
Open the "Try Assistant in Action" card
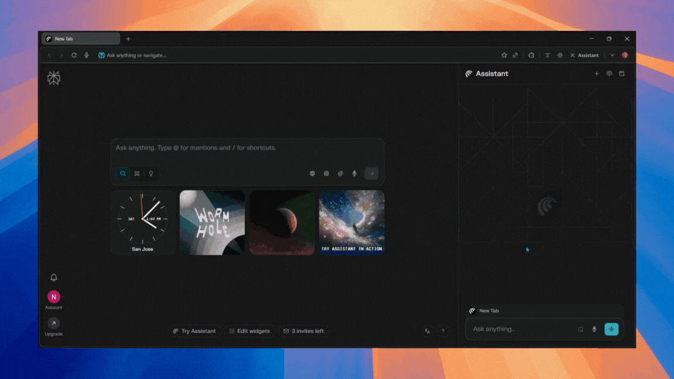click(x=352, y=223)
